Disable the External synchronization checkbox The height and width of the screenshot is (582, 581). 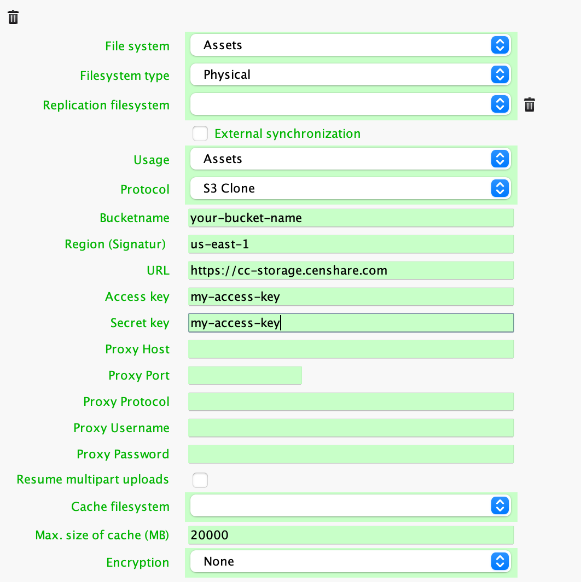pos(200,133)
